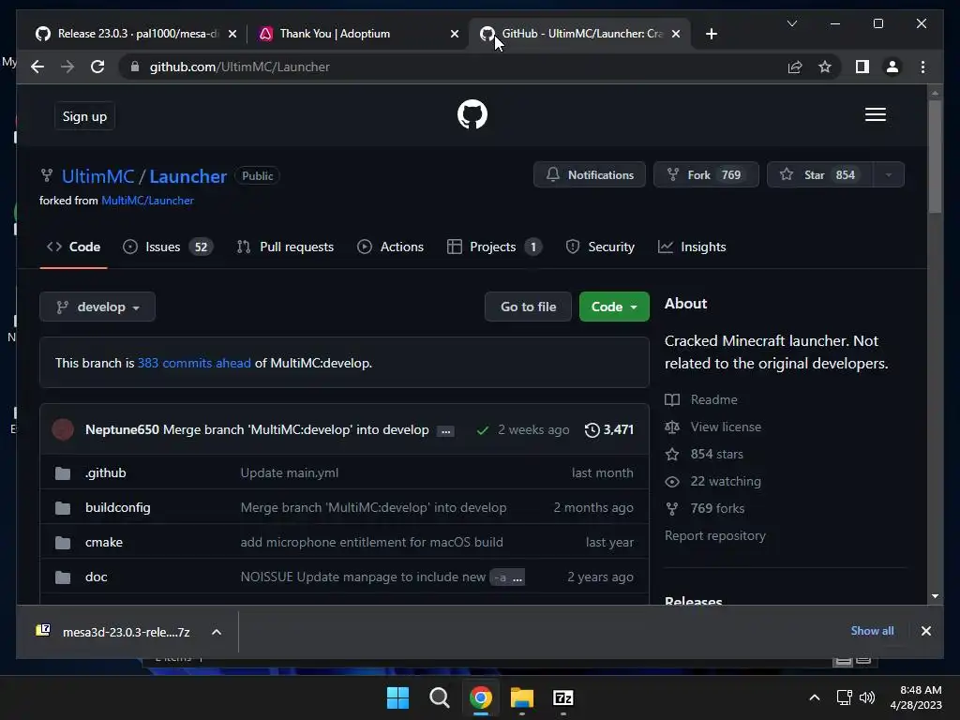
Task: Open the Projects tab
Action: point(494,247)
